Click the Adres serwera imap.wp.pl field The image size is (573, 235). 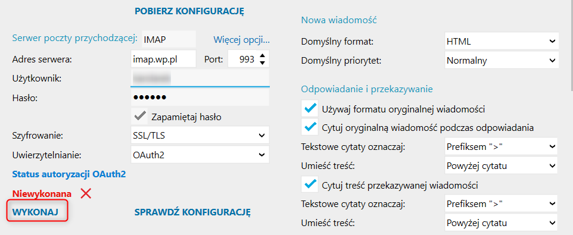tap(163, 59)
